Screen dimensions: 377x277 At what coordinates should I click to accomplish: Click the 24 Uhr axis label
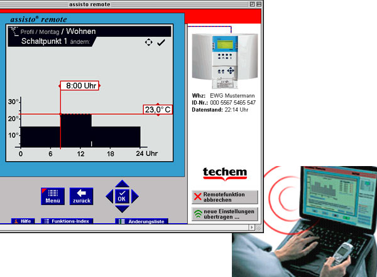[x=146, y=154]
